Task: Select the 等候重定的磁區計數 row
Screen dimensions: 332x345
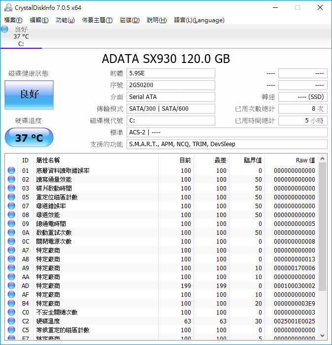Action: (162, 330)
